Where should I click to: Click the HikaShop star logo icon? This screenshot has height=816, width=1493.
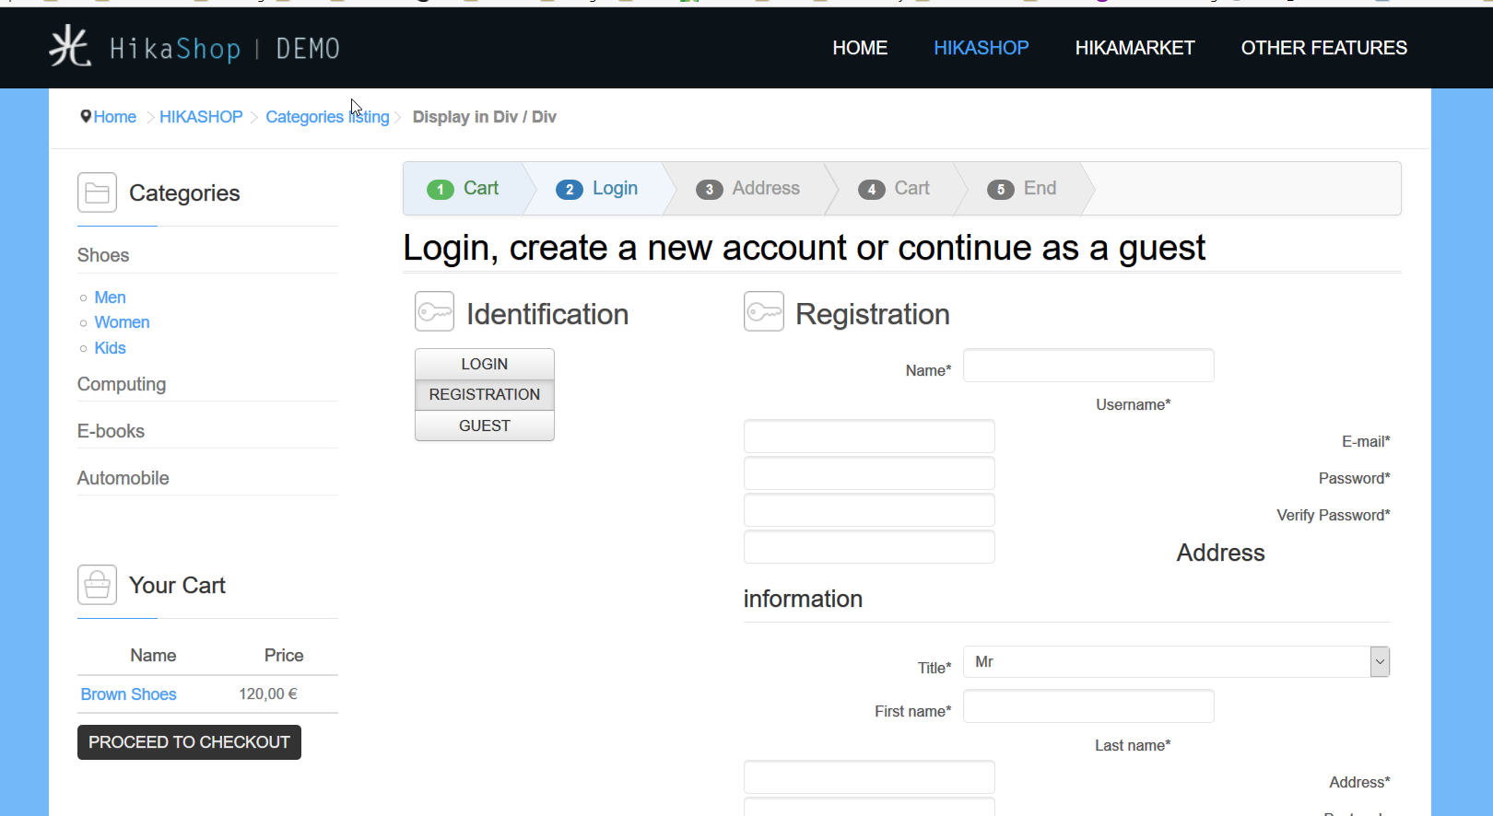point(70,47)
